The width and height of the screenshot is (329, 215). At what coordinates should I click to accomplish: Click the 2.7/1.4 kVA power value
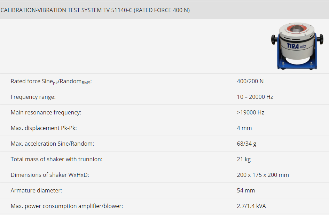(x=251, y=206)
